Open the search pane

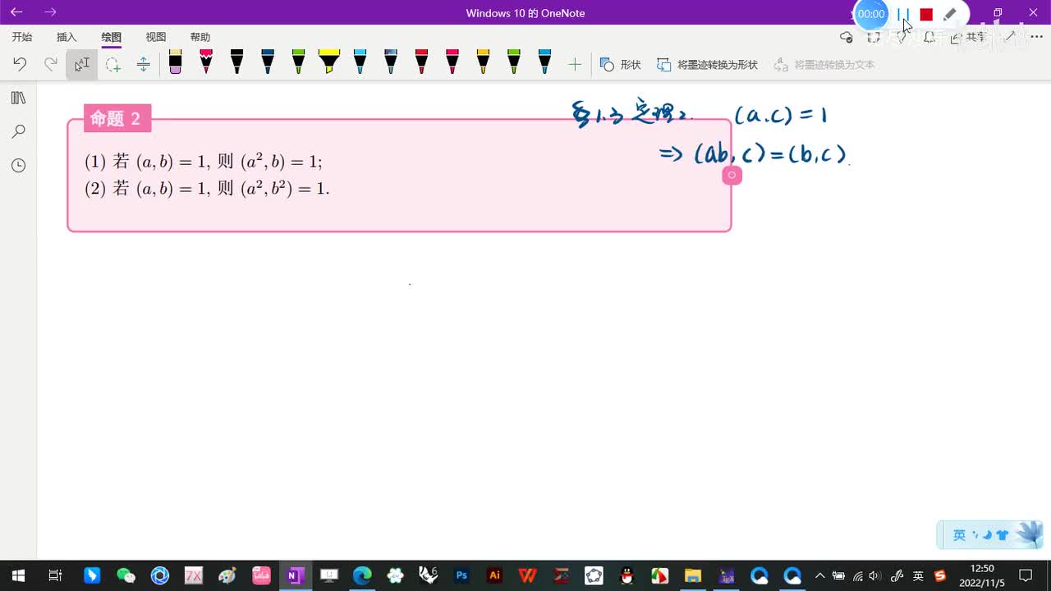[x=18, y=131]
